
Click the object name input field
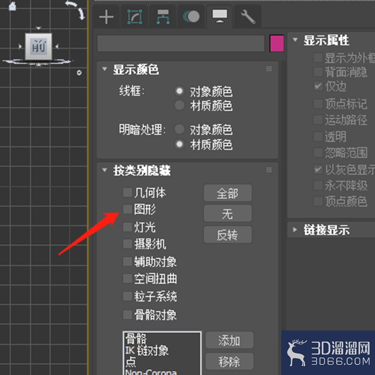pos(181,43)
